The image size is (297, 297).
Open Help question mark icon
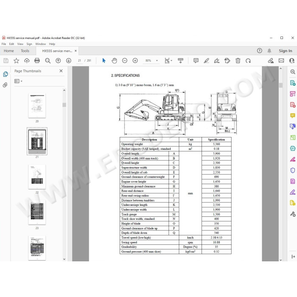click(x=260, y=50)
